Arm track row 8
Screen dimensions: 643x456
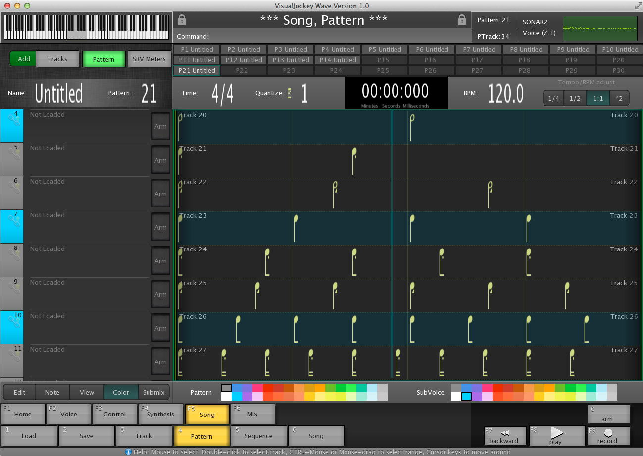pyautogui.click(x=160, y=261)
